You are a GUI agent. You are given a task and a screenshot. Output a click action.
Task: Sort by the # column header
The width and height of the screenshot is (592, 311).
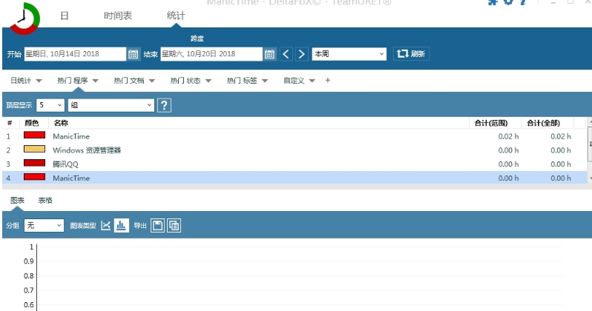click(10, 123)
